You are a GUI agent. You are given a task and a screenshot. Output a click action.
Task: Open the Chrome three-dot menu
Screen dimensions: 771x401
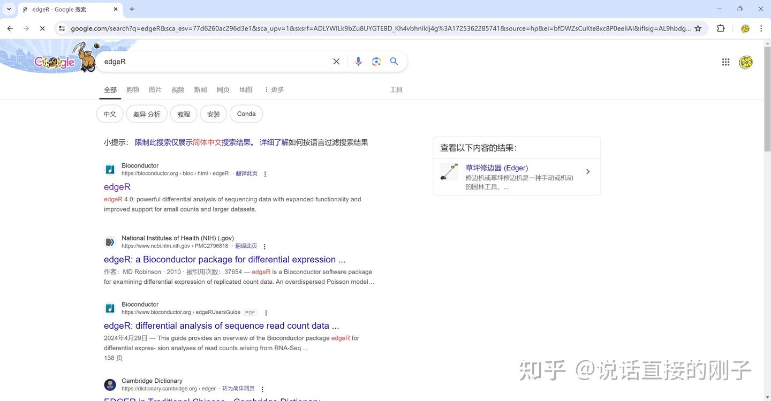(761, 28)
